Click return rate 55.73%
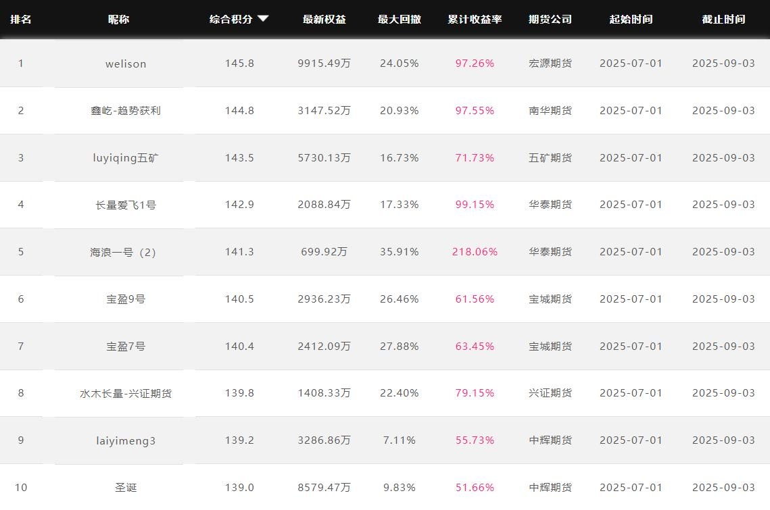 coord(475,440)
